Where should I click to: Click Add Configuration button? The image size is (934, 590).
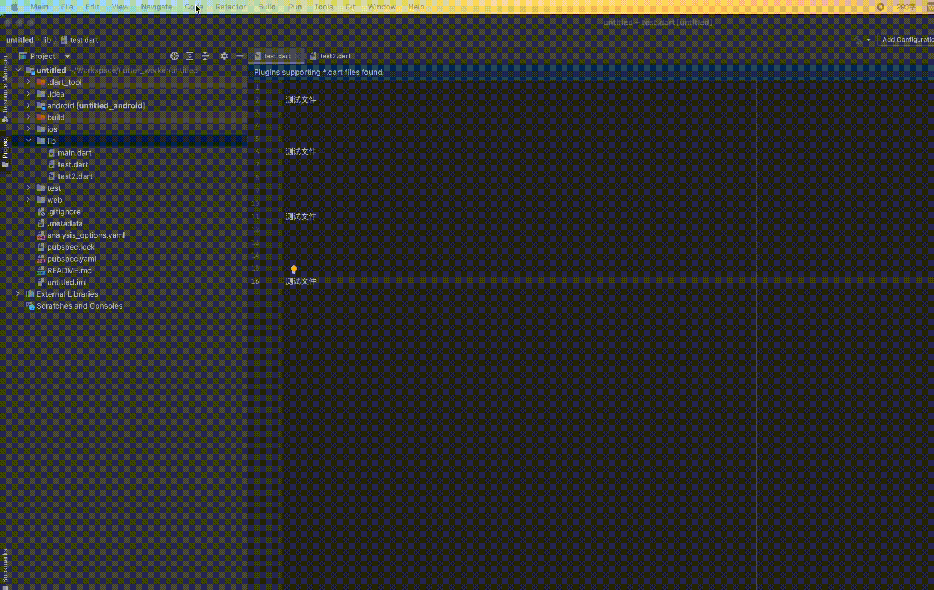tap(907, 40)
